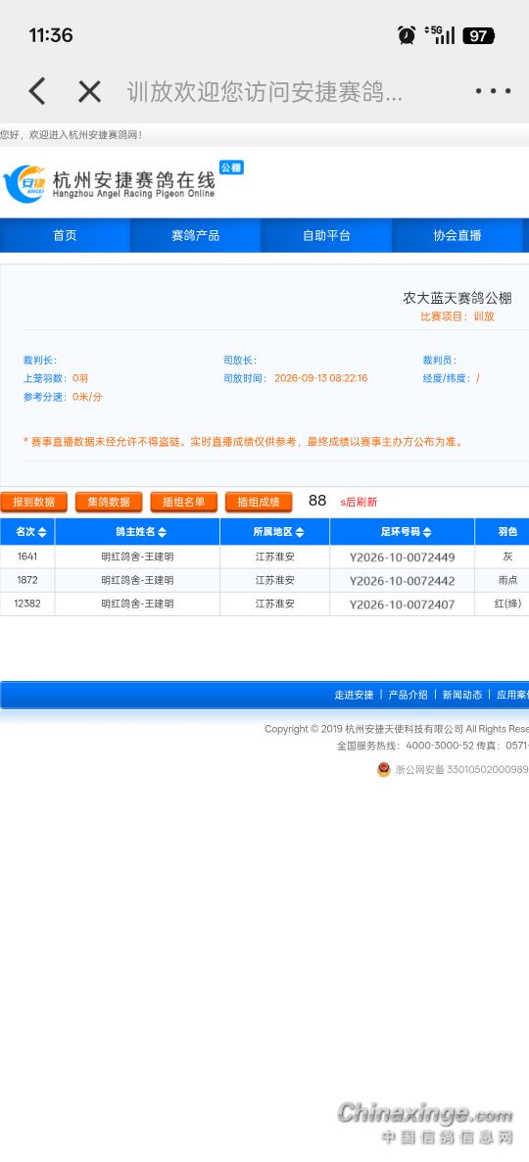The height and width of the screenshot is (1162, 529).
Task: Tap the browser back arrow
Action: click(x=37, y=91)
